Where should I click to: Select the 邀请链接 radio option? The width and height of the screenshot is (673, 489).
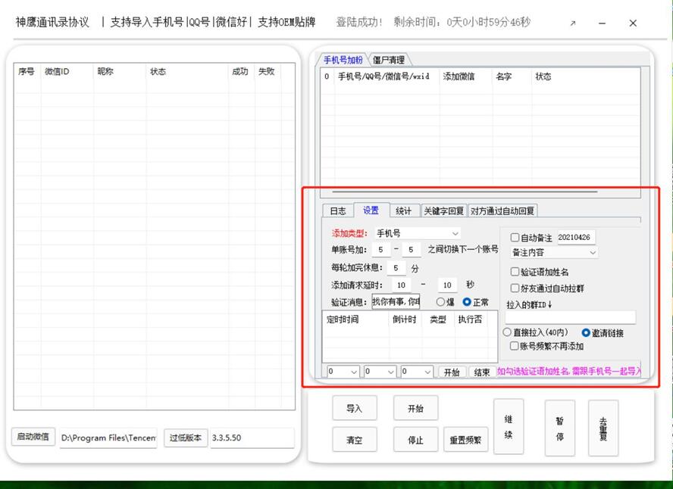pyautogui.click(x=585, y=332)
